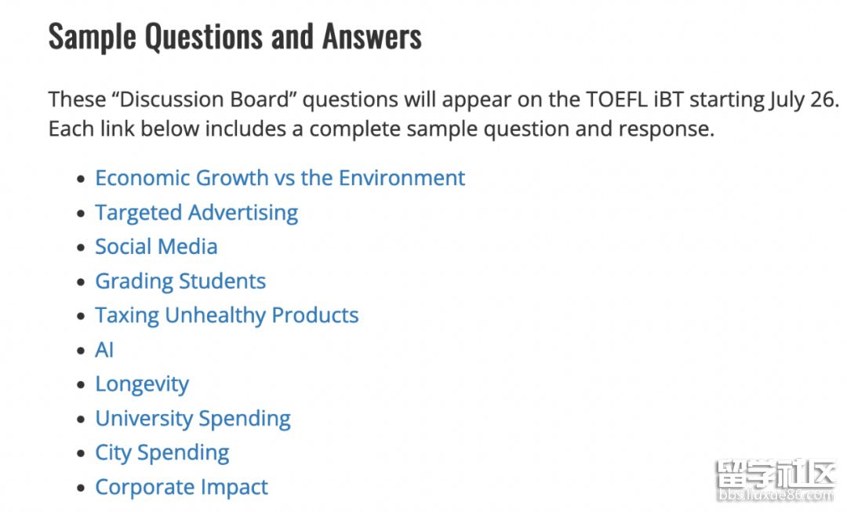The height and width of the screenshot is (512, 847).
Task: Click the bullet next to Corporate Impact
Action: [x=81, y=488]
